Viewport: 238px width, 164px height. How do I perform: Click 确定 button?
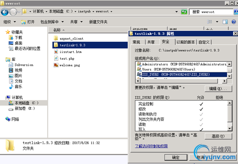pyautogui.click(x=176, y=158)
